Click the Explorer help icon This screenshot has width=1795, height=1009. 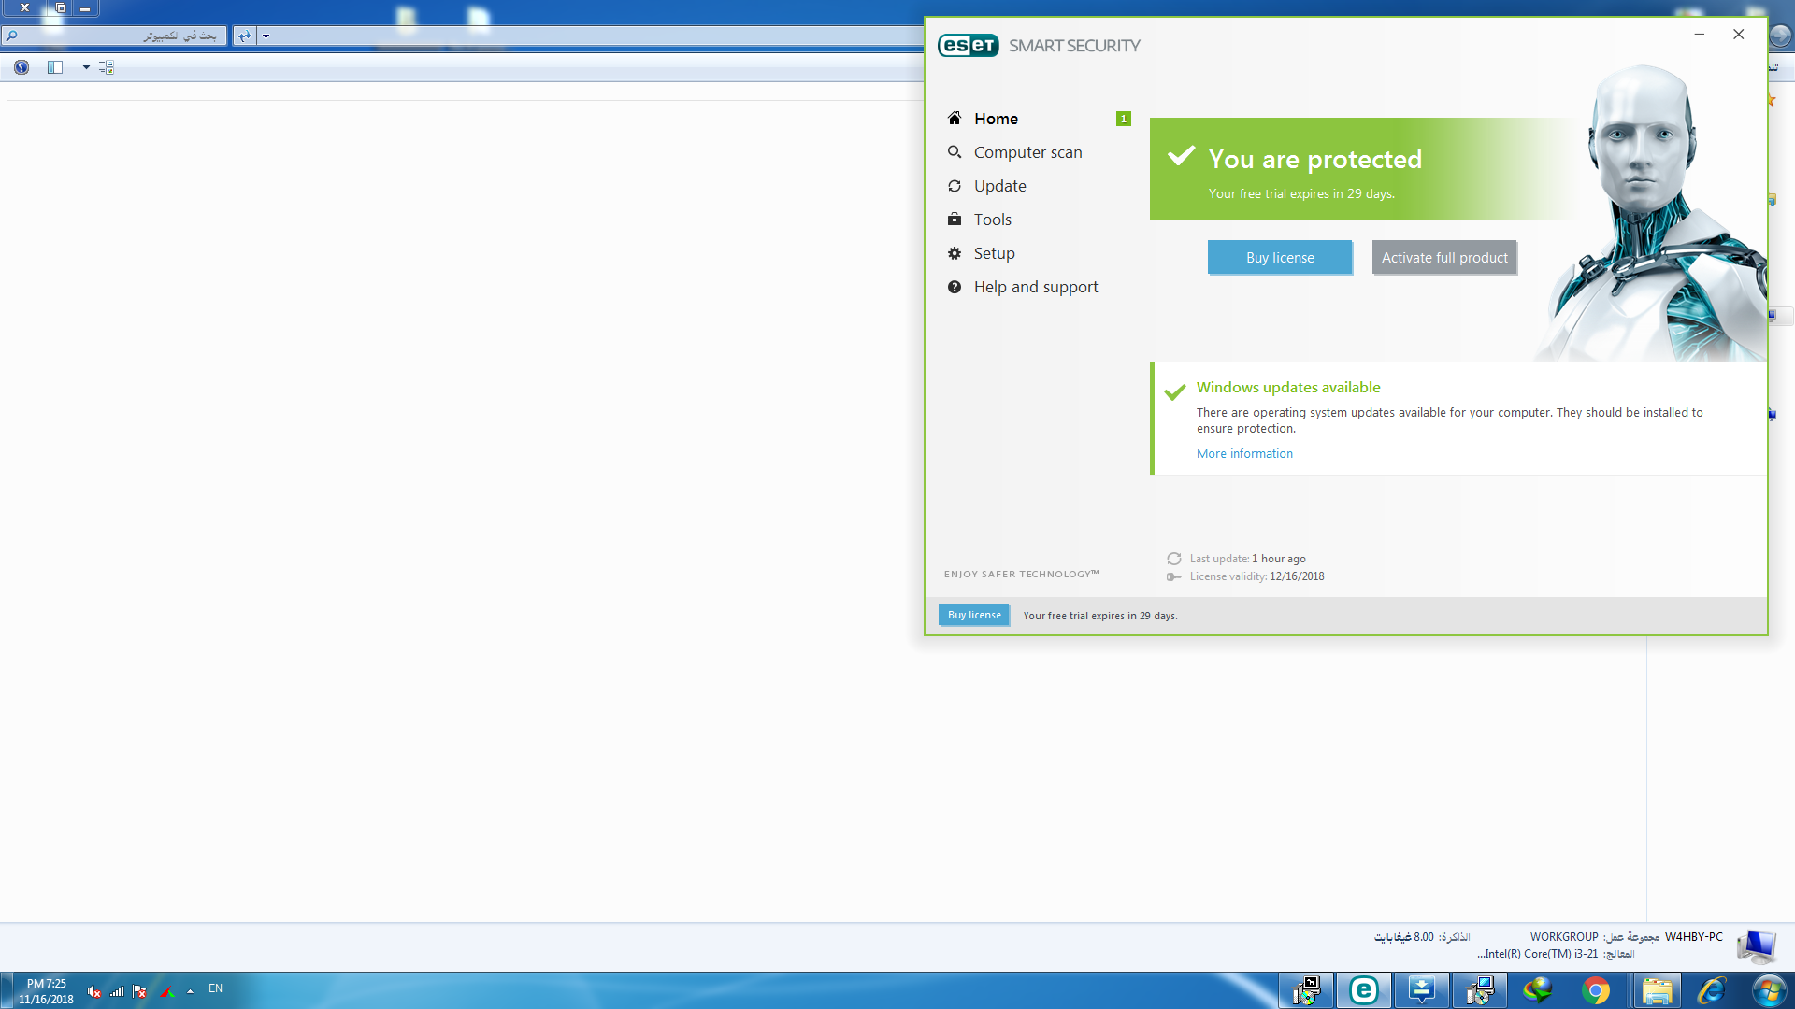point(22,67)
